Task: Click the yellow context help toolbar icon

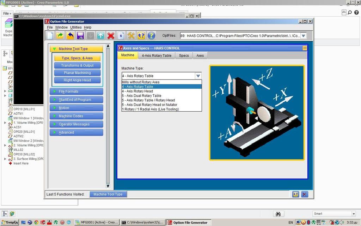Action: (141, 36)
